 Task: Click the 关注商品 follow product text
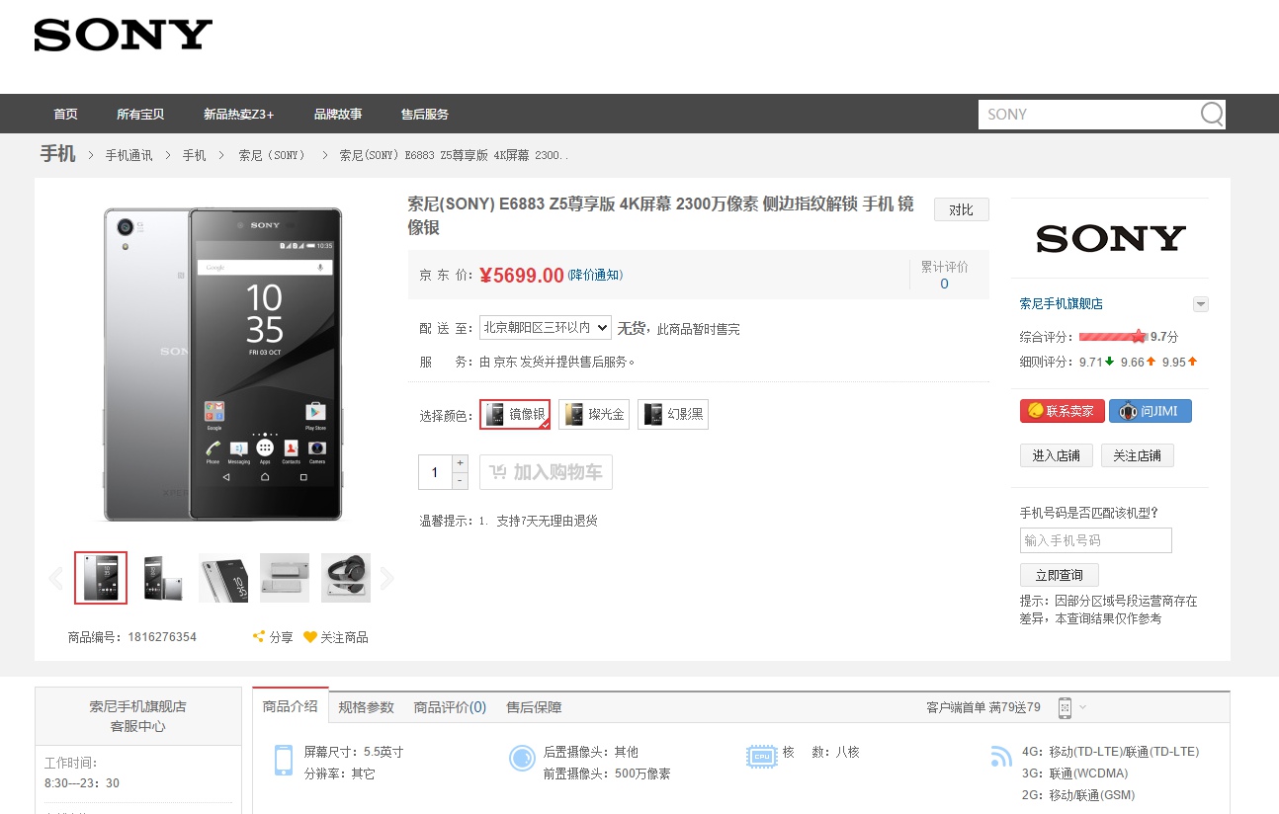click(x=344, y=637)
